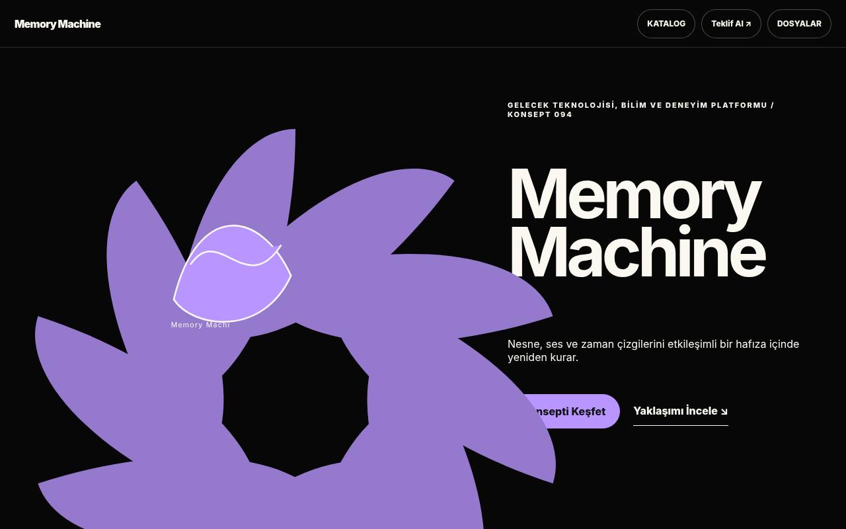The image size is (846, 529).
Task: Click the GELECEK TEKNOLOJİSİ platform tagline text
Action: [640, 110]
